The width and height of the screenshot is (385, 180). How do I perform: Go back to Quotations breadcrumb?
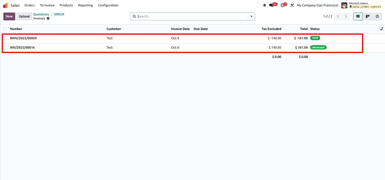coord(41,14)
